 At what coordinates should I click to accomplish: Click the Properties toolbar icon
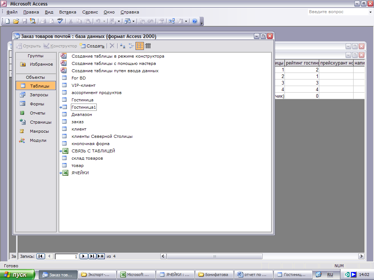[161, 21]
